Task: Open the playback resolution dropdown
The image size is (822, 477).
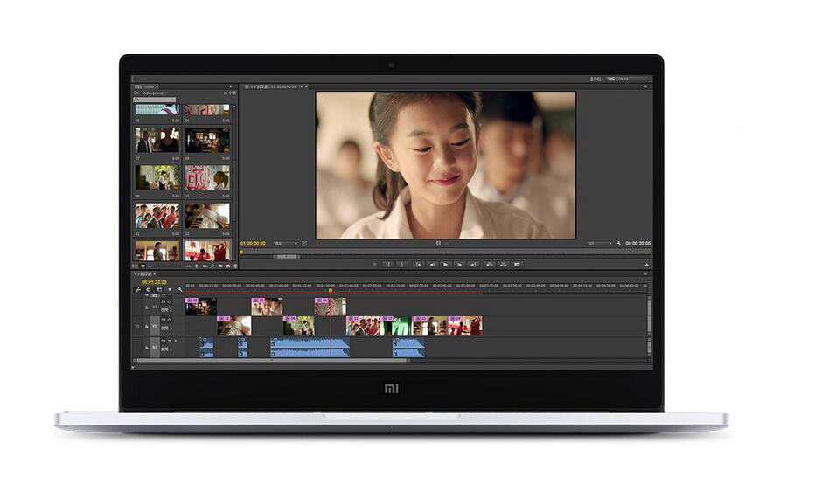Action: coord(599,244)
